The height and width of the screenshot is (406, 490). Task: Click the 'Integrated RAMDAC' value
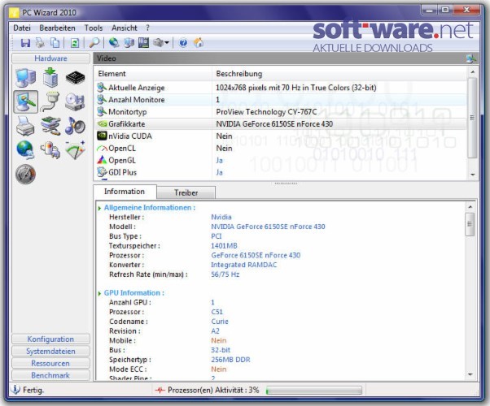pyautogui.click(x=243, y=265)
